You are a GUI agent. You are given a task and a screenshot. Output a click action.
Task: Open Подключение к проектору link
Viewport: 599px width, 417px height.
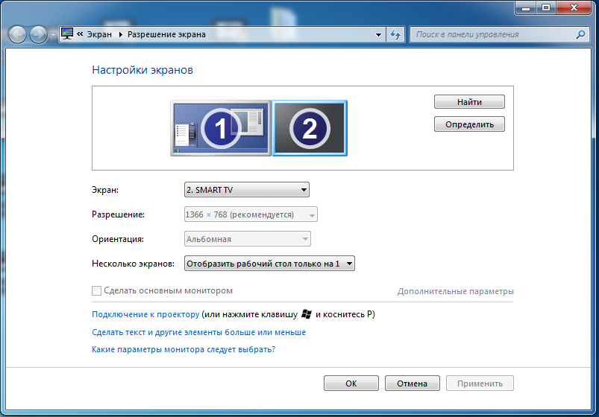coord(145,314)
